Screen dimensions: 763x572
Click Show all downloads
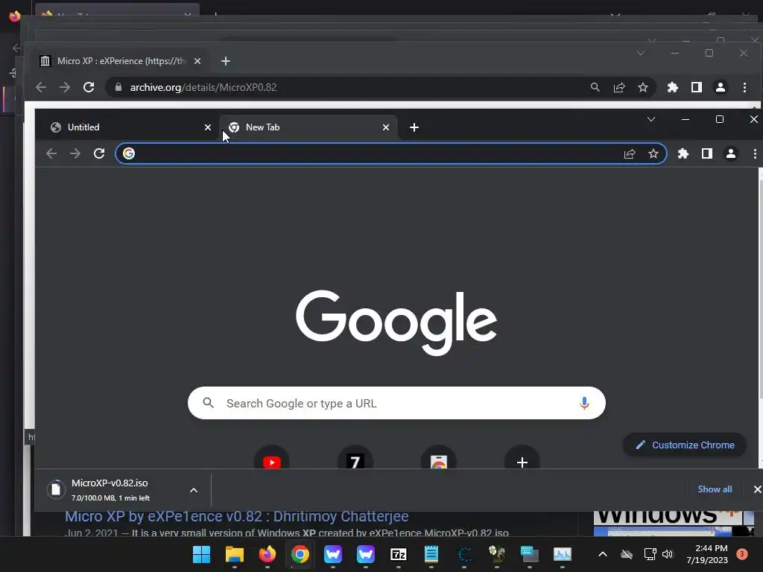tap(715, 489)
